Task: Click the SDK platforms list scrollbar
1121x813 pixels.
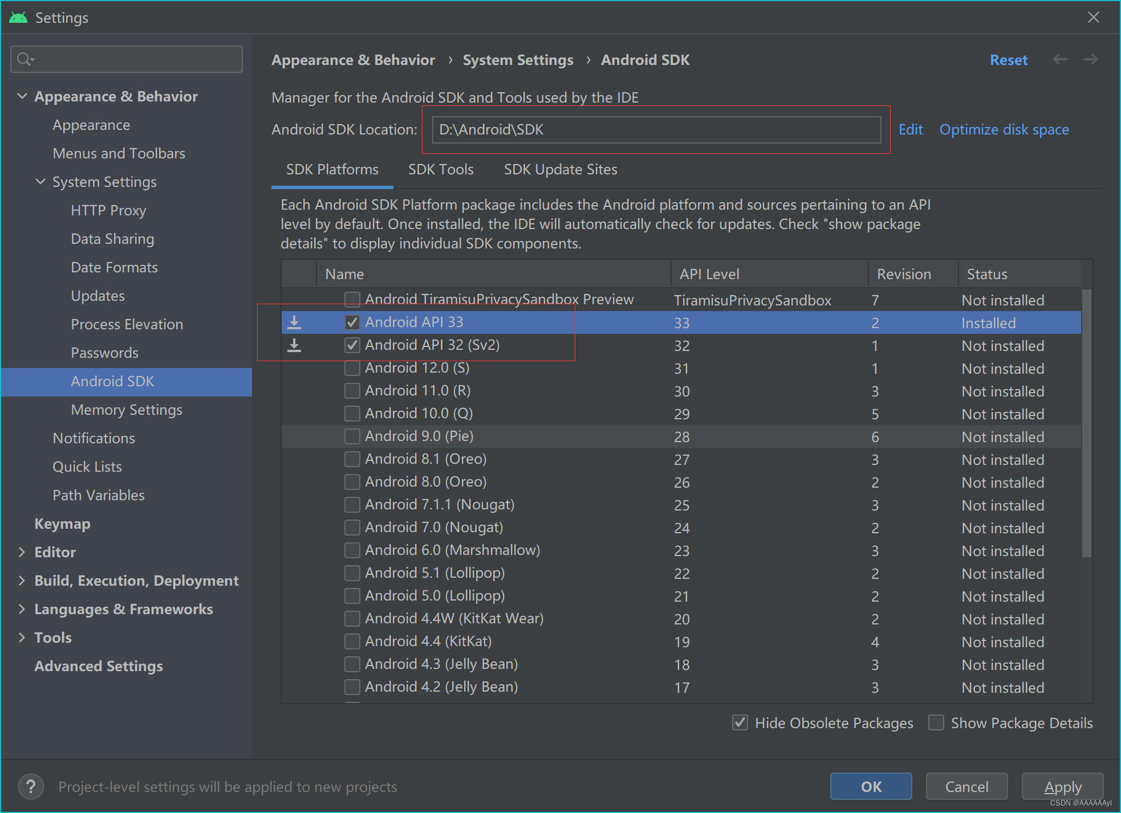Action: tap(1087, 423)
